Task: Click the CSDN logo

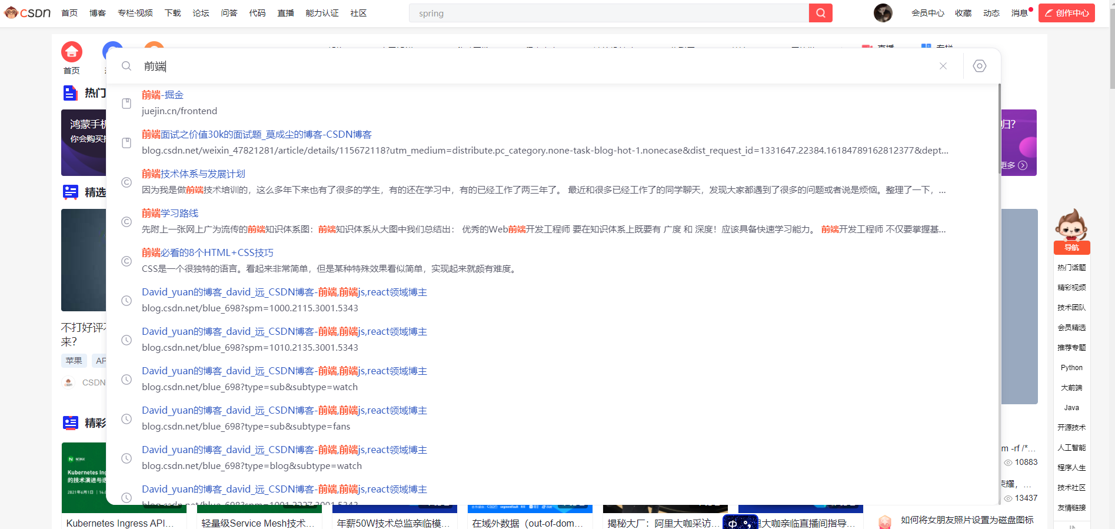Action: coord(28,13)
